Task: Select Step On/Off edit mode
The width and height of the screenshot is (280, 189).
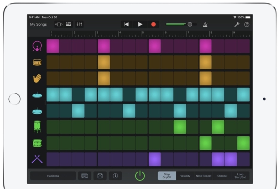Action: [167, 176]
